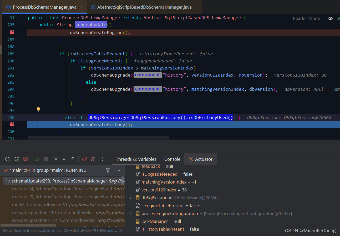This screenshot has width=340, height=236.
Task: Click the drop-frame arrow icon on schemaUpdate:299
Action: tap(8, 181)
